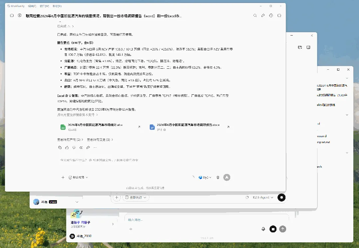Open the Hy3 model selector dropdown
Viewport: 359px width, 248px height.
(205, 177)
